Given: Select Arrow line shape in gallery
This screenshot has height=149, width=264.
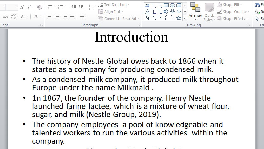Looking at the screenshot, I should click(x=160, y=5).
